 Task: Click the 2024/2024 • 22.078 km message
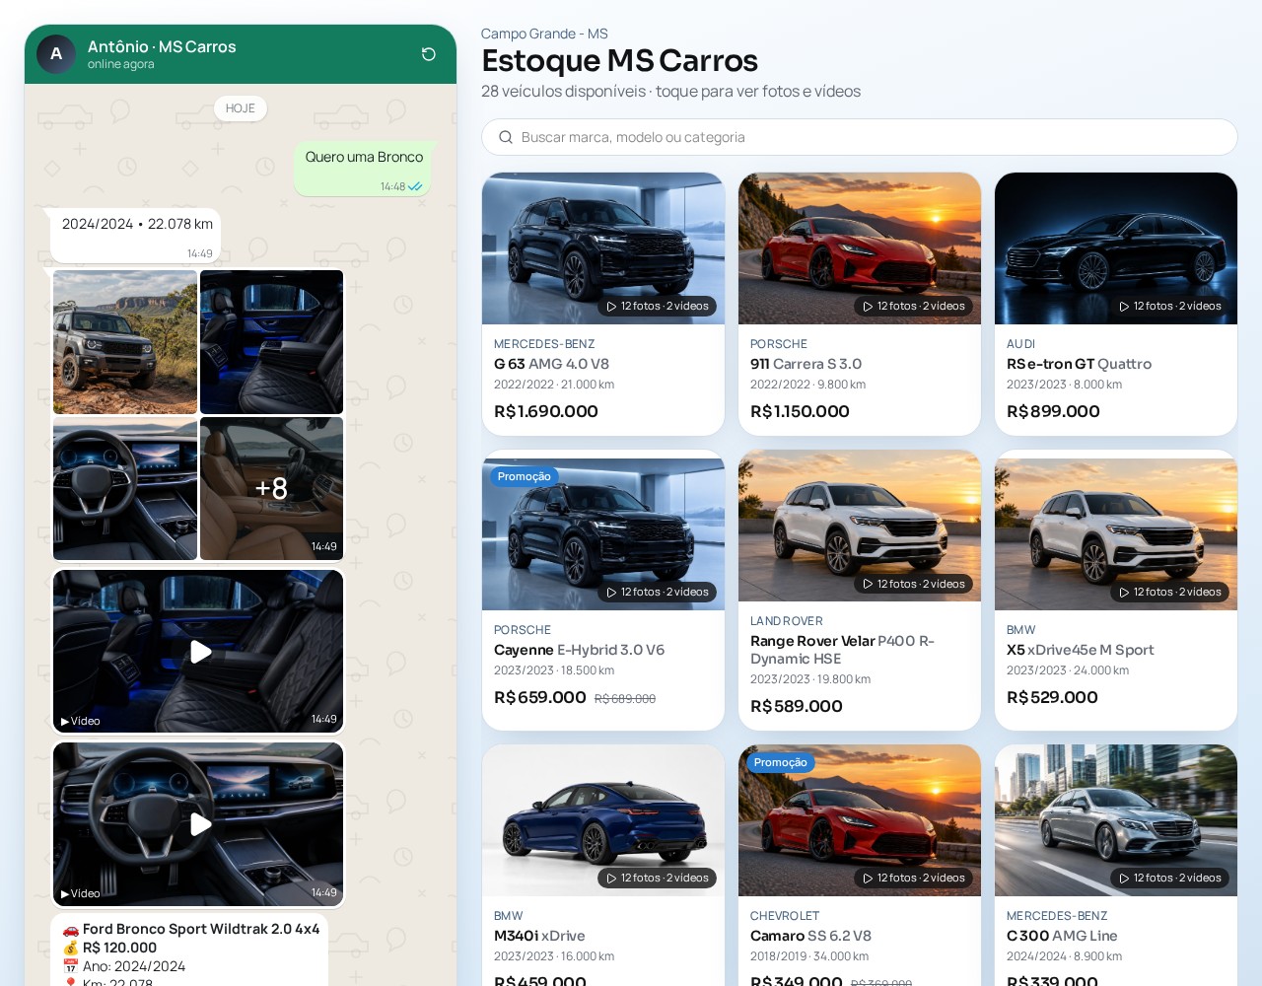point(137,235)
